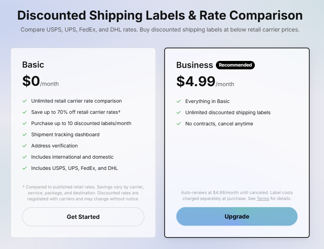Click the checkmark beside address verification

pos(25,146)
